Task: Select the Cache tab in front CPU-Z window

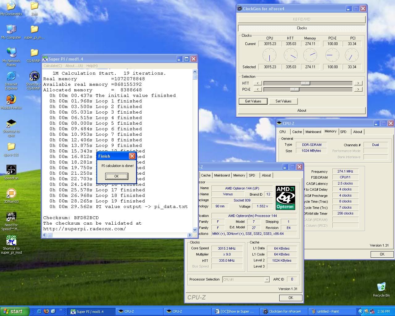Action: pyautogui.click(x=206, y=175)
